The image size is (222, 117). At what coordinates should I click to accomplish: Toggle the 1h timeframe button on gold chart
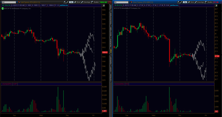point(71,2)
